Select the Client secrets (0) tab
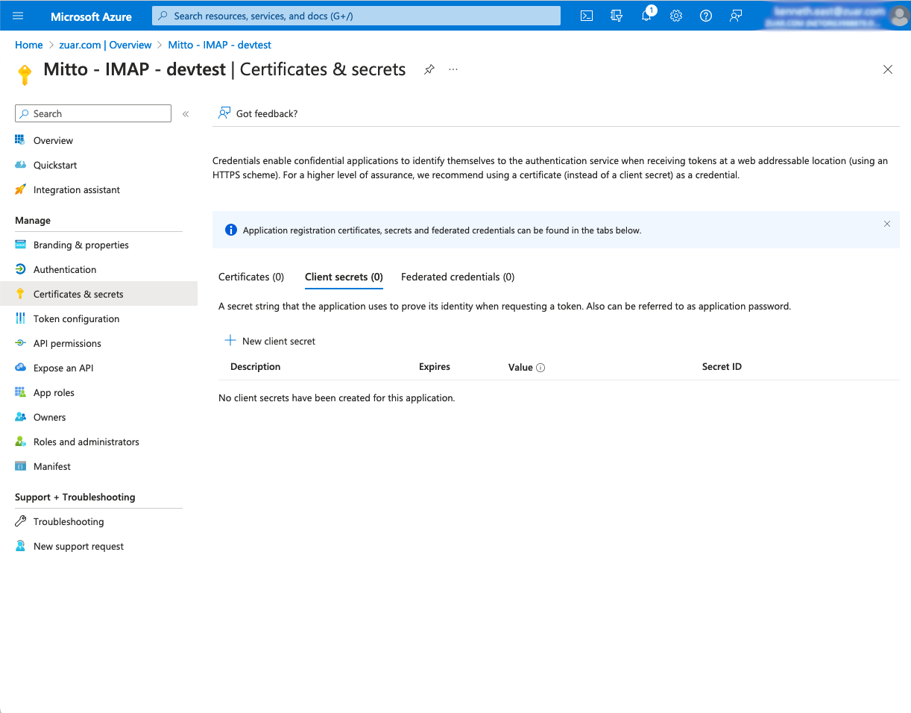The width and height of the screenshot is (911, 713). point(344,277)
